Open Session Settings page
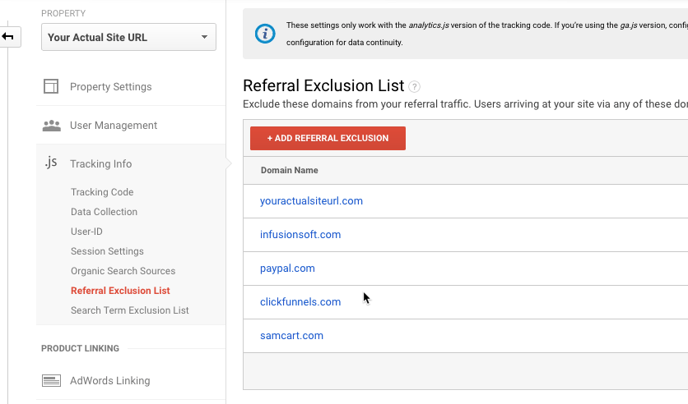The height and width of the screenshot is (404, 688). coord(107,251)
